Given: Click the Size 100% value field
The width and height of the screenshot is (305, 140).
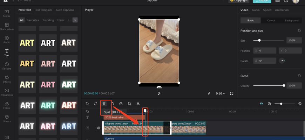Looking at the screenshot, I should 294,40.
